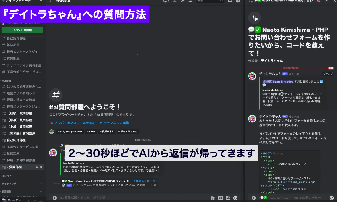Open the help question mark icon
337x202 pixels.
click(x=238, y=1)
